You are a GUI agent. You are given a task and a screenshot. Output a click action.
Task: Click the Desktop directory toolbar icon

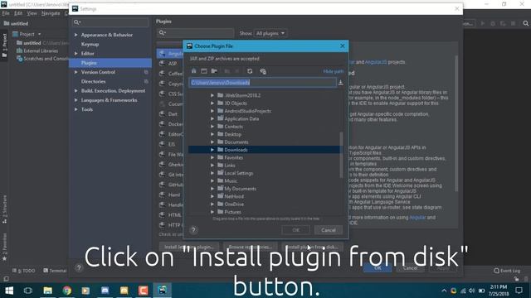pos(204,71)
